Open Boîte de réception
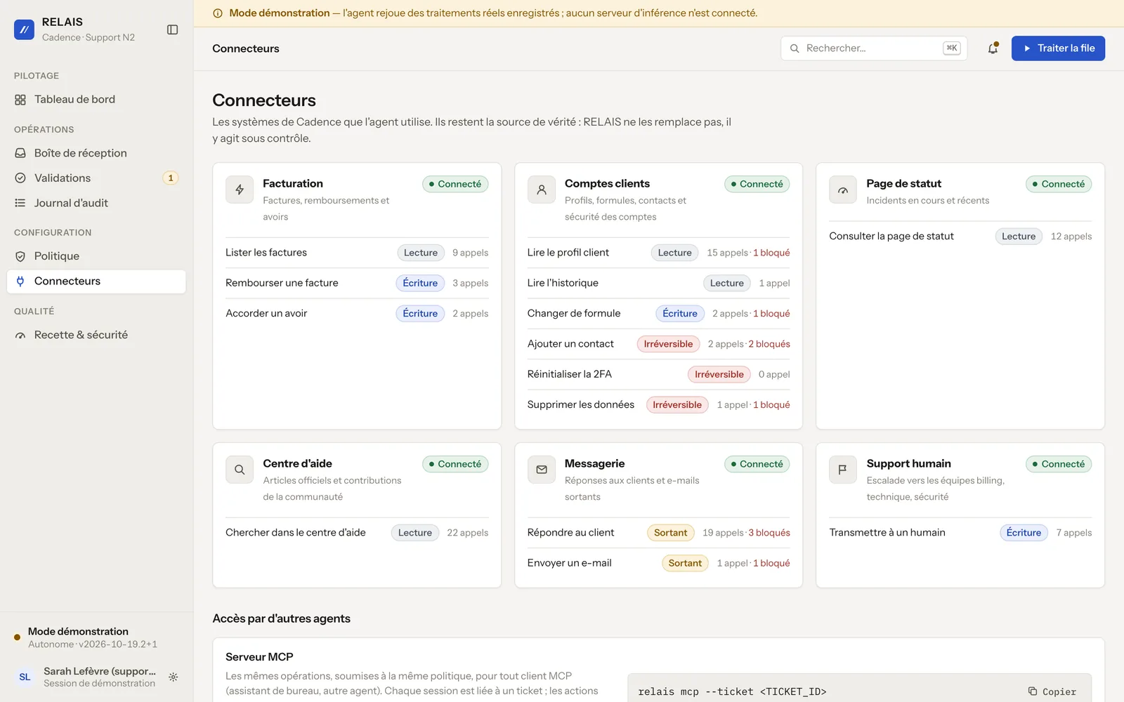Viewport: 1124px width, 702px height. pyautogui.click(x=96, y=153)
